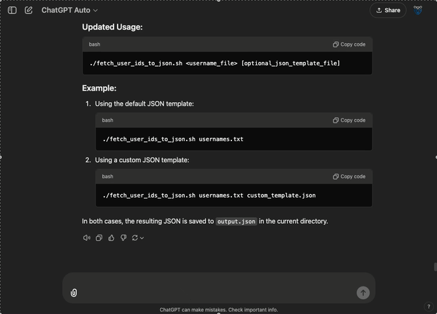
Task: Click the send message arrow button
Action: (363, 293)
